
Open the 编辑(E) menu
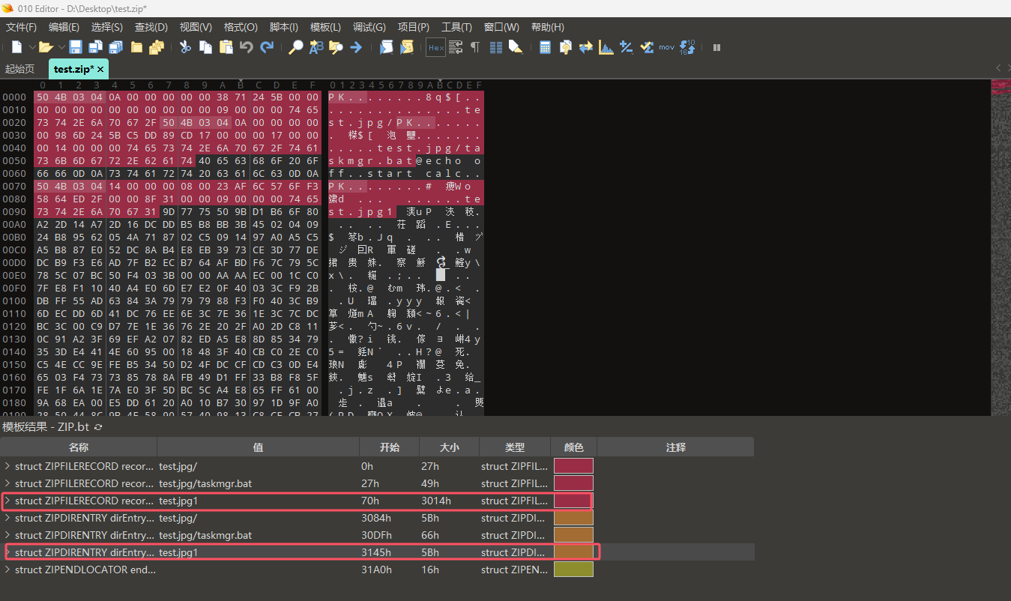click(64, 27)
